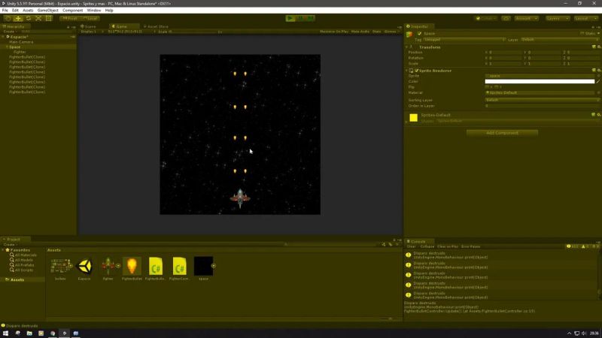
Task: Toggle the Local handle rotation button
Action: [90, 18]
